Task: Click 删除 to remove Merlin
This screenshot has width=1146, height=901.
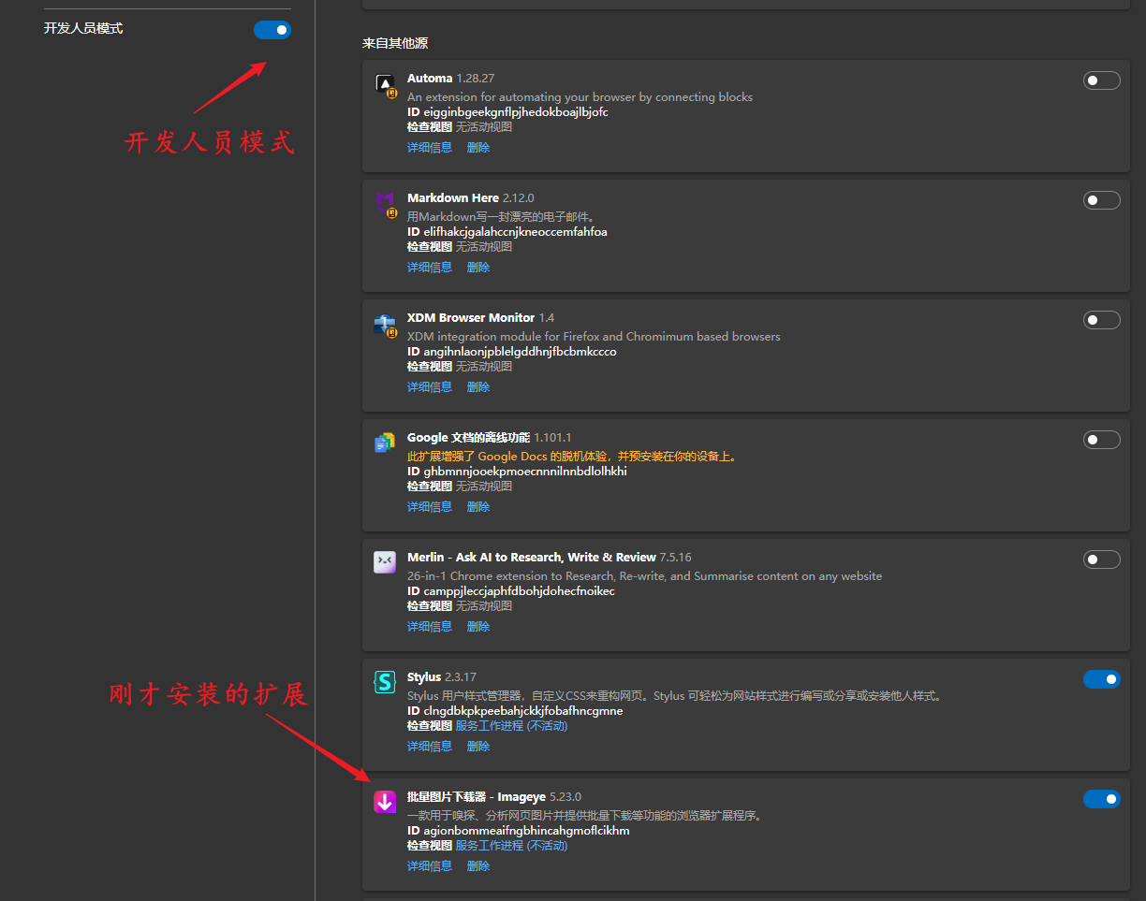Action: click(x=478, y=627)
